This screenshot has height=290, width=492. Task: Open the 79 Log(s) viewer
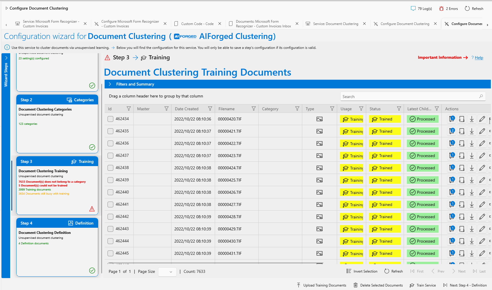point(421,8)
